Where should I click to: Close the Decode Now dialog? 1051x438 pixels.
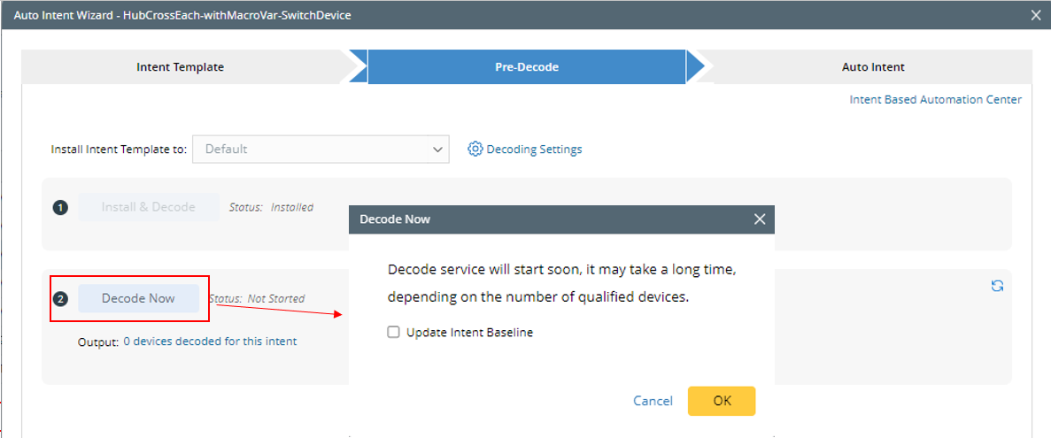(x=760, y=219)
